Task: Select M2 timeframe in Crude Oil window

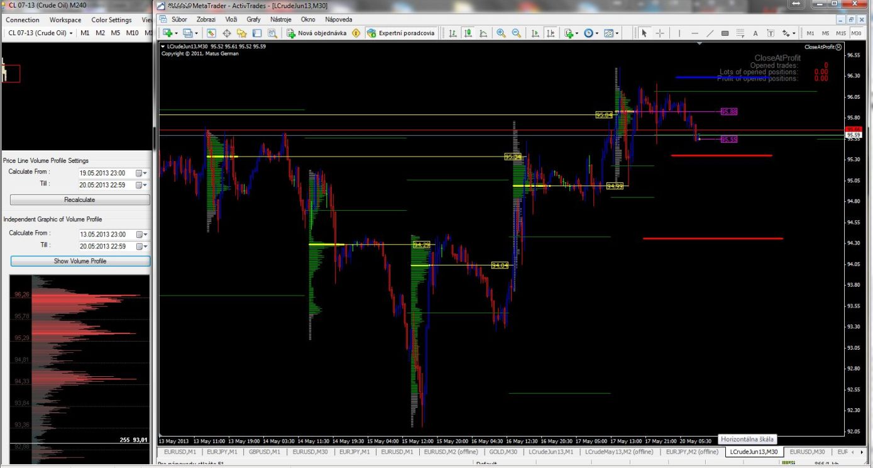Action: coord(101,33)
